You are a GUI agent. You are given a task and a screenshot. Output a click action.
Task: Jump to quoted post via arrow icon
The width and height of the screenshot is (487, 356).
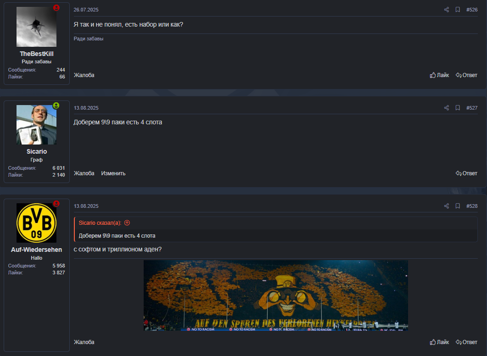pyautogui.click(x=127, y=223)
